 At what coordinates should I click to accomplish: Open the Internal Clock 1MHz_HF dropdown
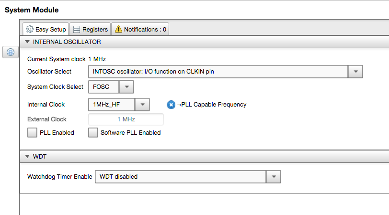[x=143, y=105]
